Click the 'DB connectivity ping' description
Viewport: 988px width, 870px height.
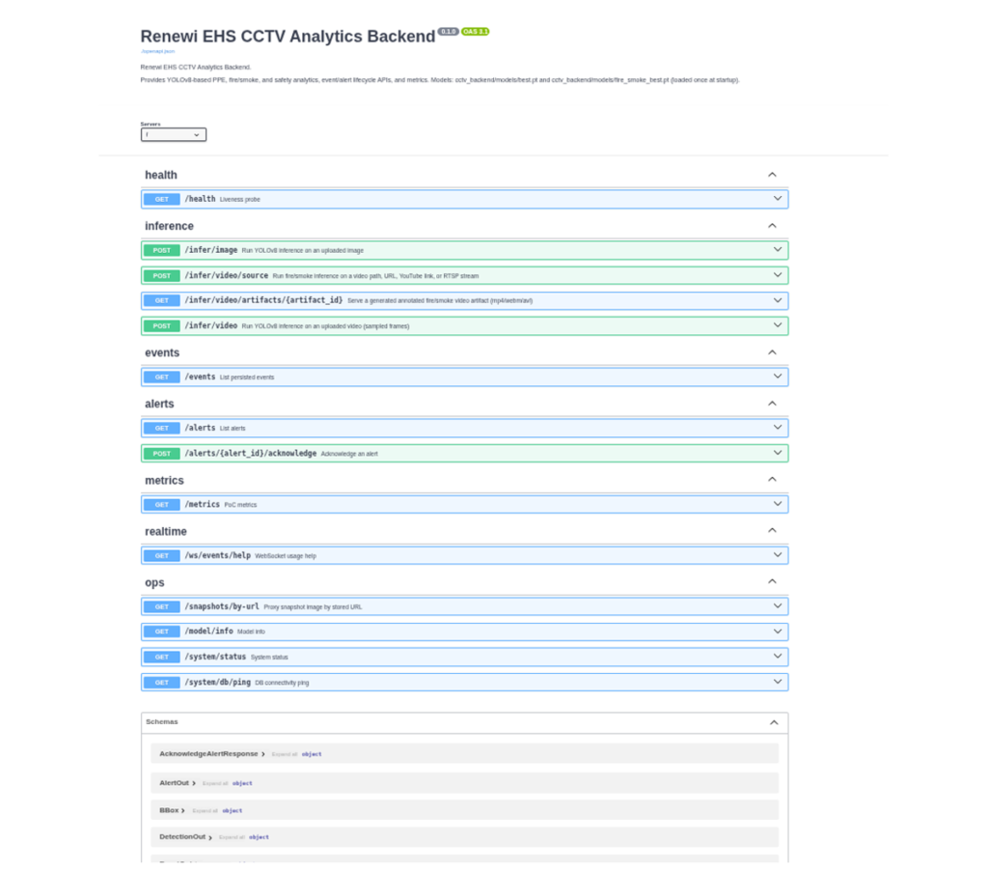click(x=282, y=683)
